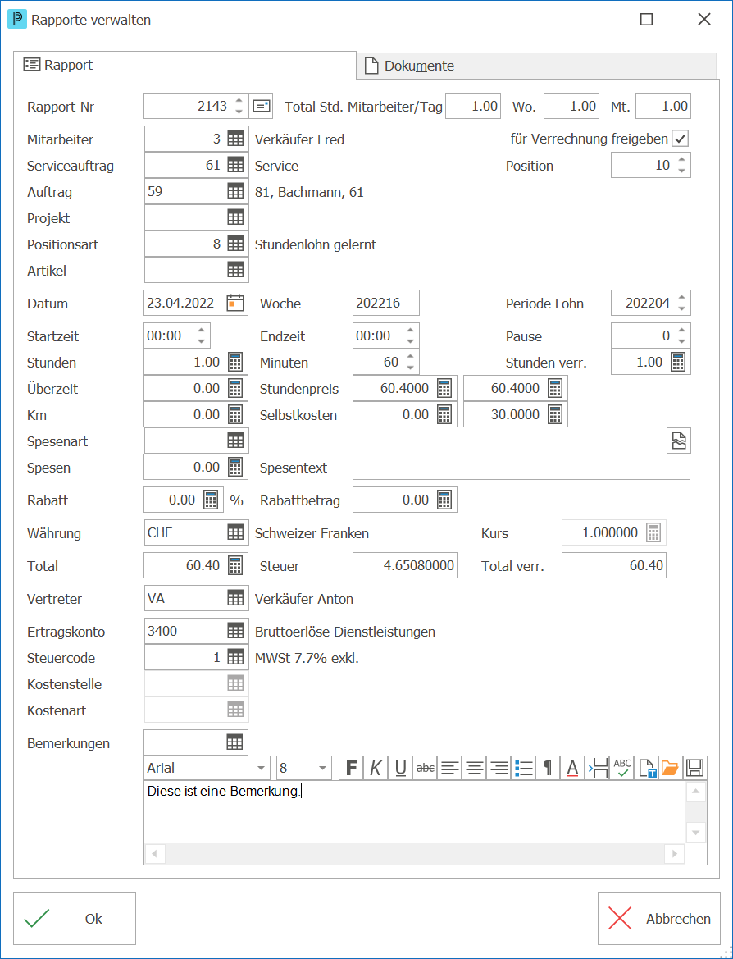Align remark text left
The height and width of the screenshot is (959, 733).
(449, 768)
